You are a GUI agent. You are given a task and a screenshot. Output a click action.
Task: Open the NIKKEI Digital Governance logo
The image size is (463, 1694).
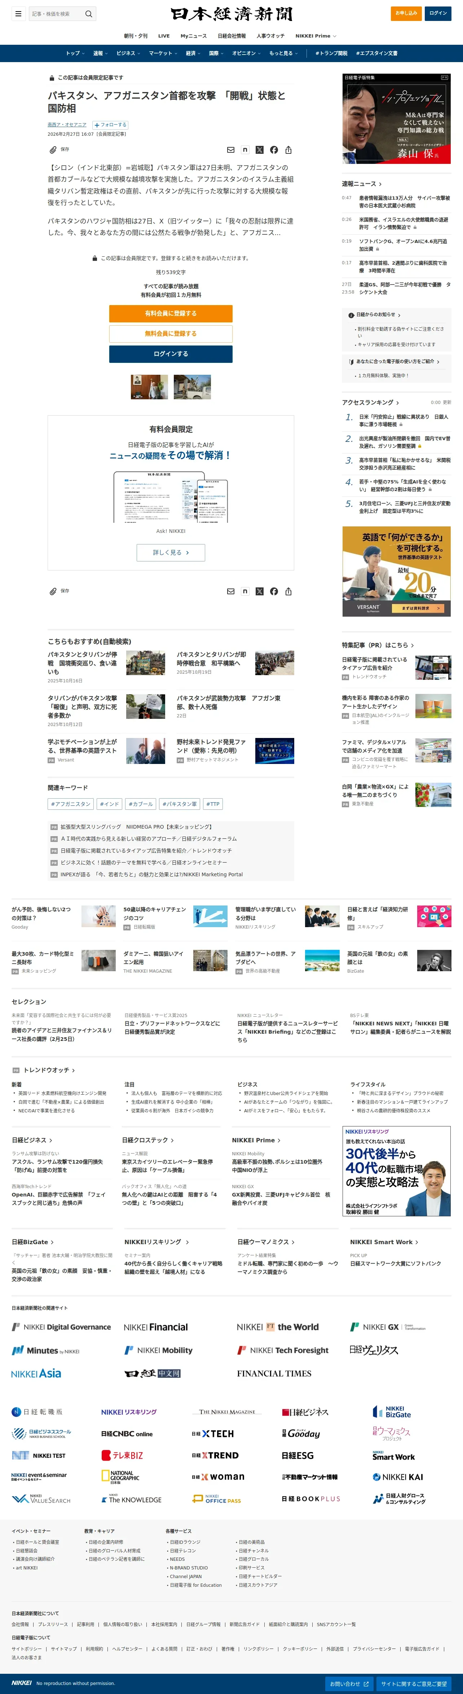[61, 1327]
